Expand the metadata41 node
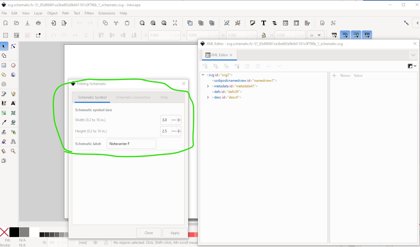 click(208, 86)
